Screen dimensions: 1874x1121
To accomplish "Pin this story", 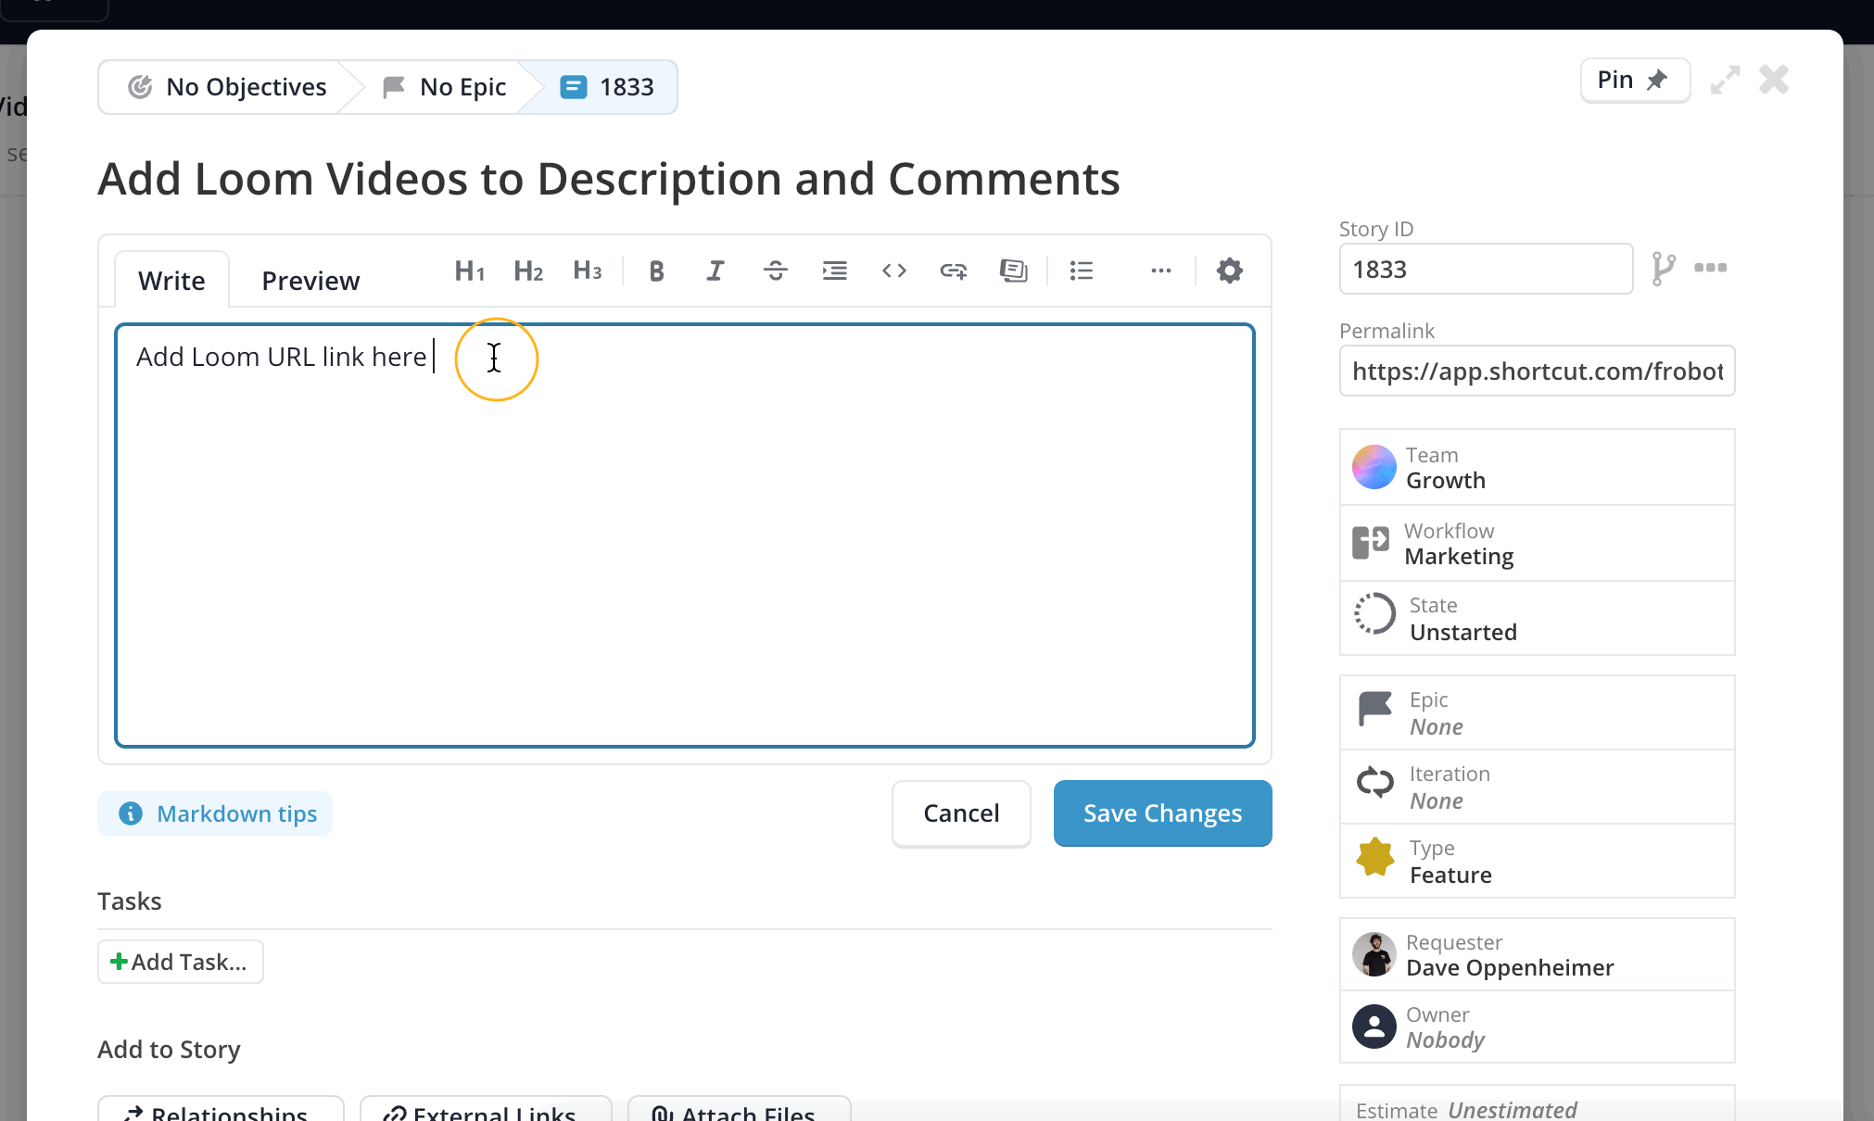I will click(1635, 80).
